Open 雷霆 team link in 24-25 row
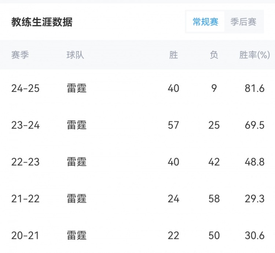This screenshot has height=253, width=275. (x=77, y=89)
